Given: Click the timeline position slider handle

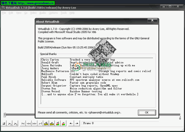Looking at the screenshot, I should (x=4, y=114).
